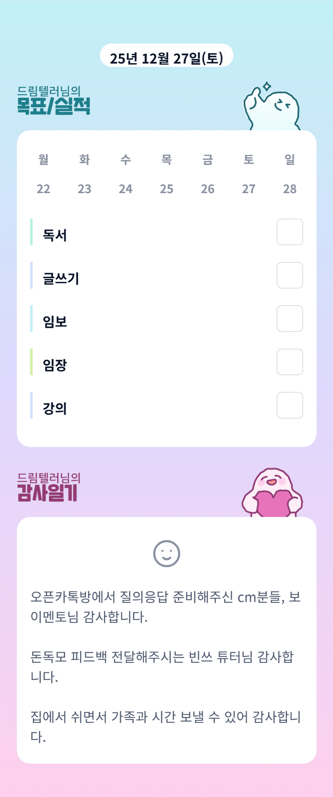The width and height of the screenshot is (333, 797).
Task: Enable the 강의 checkbox
Action: click(x=290, y=405)
